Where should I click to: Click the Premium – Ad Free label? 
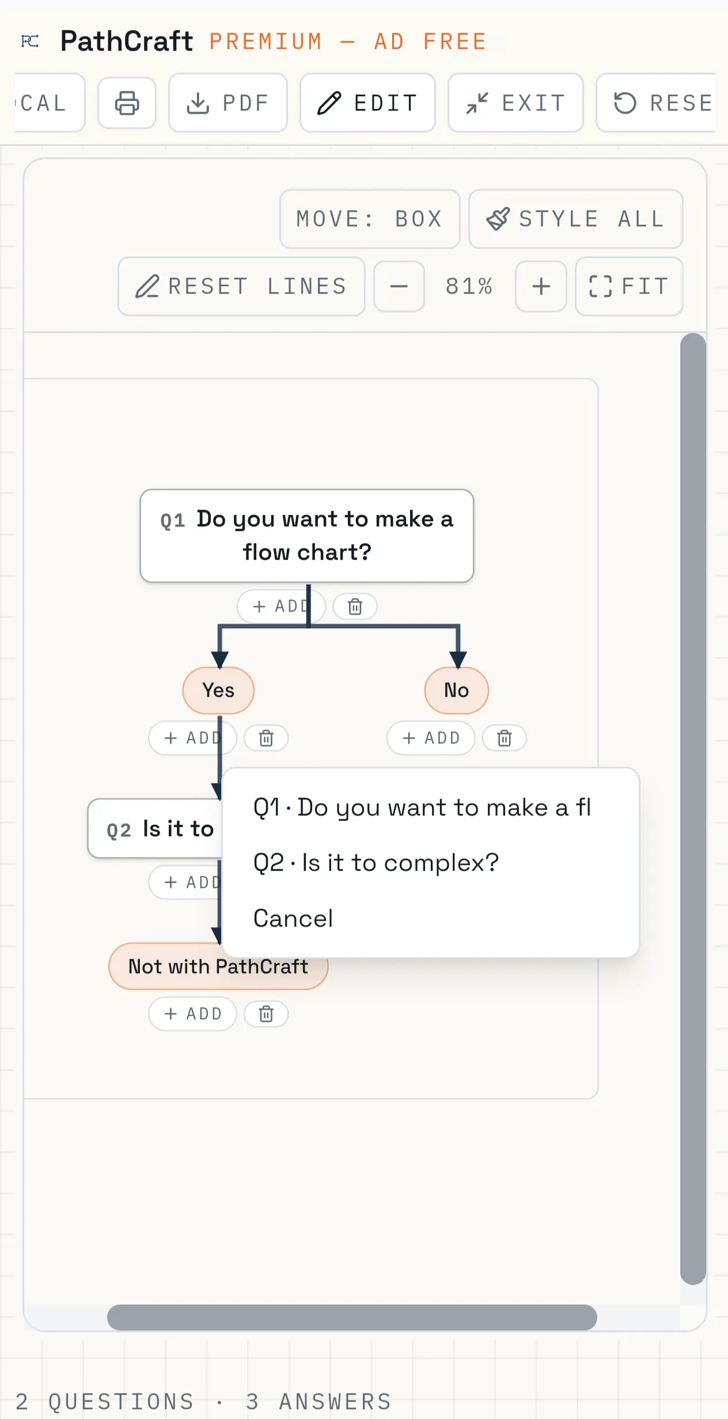pyautogui.click(x=348, y=41)
